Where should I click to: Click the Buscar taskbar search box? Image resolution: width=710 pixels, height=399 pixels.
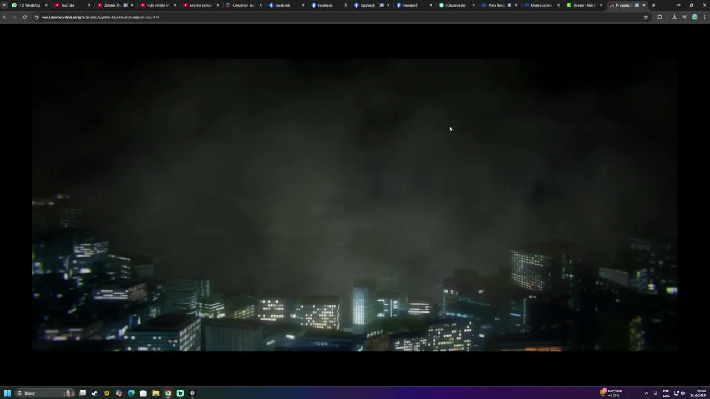pos(45,393)
